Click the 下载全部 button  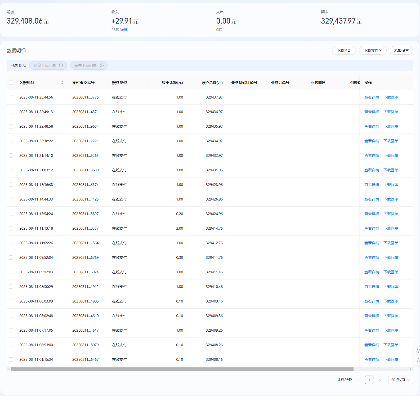point(344,50)
